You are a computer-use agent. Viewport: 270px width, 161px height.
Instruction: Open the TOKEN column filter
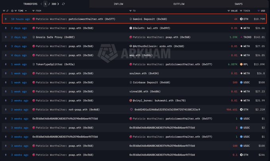[241, 11]
